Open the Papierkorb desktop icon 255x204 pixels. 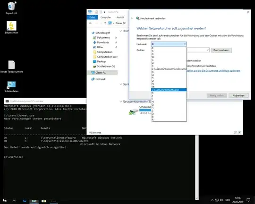[11, 8]
